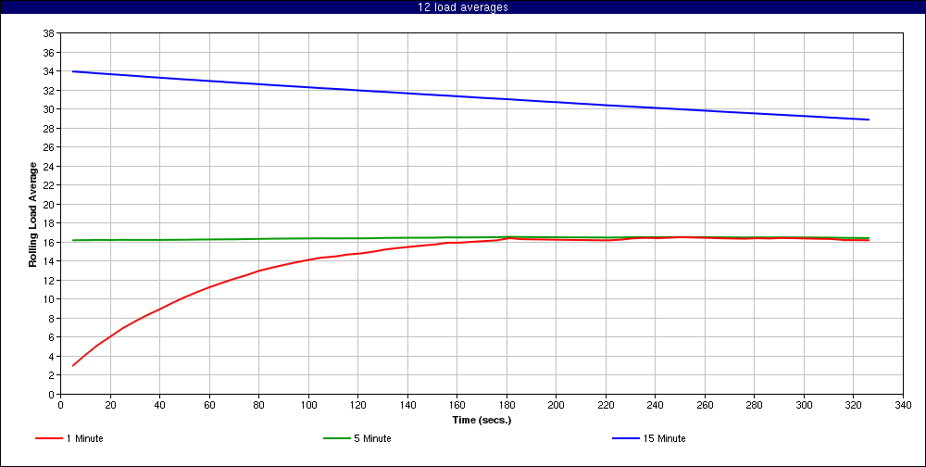Viewport: 926px width, 467px height.
Task: Click the 'Time (secs.)' axis label
Action: click(482, 421)
